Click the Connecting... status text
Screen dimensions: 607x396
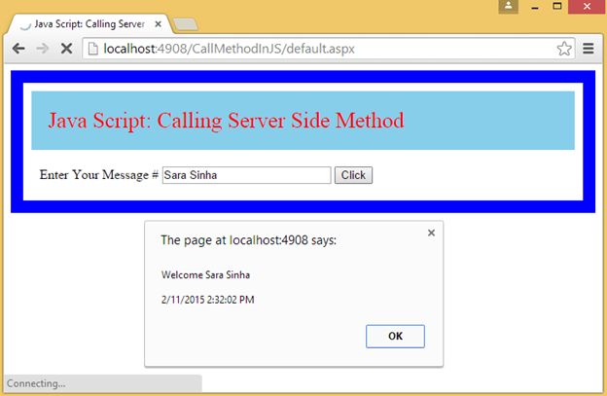click(36, 383)
